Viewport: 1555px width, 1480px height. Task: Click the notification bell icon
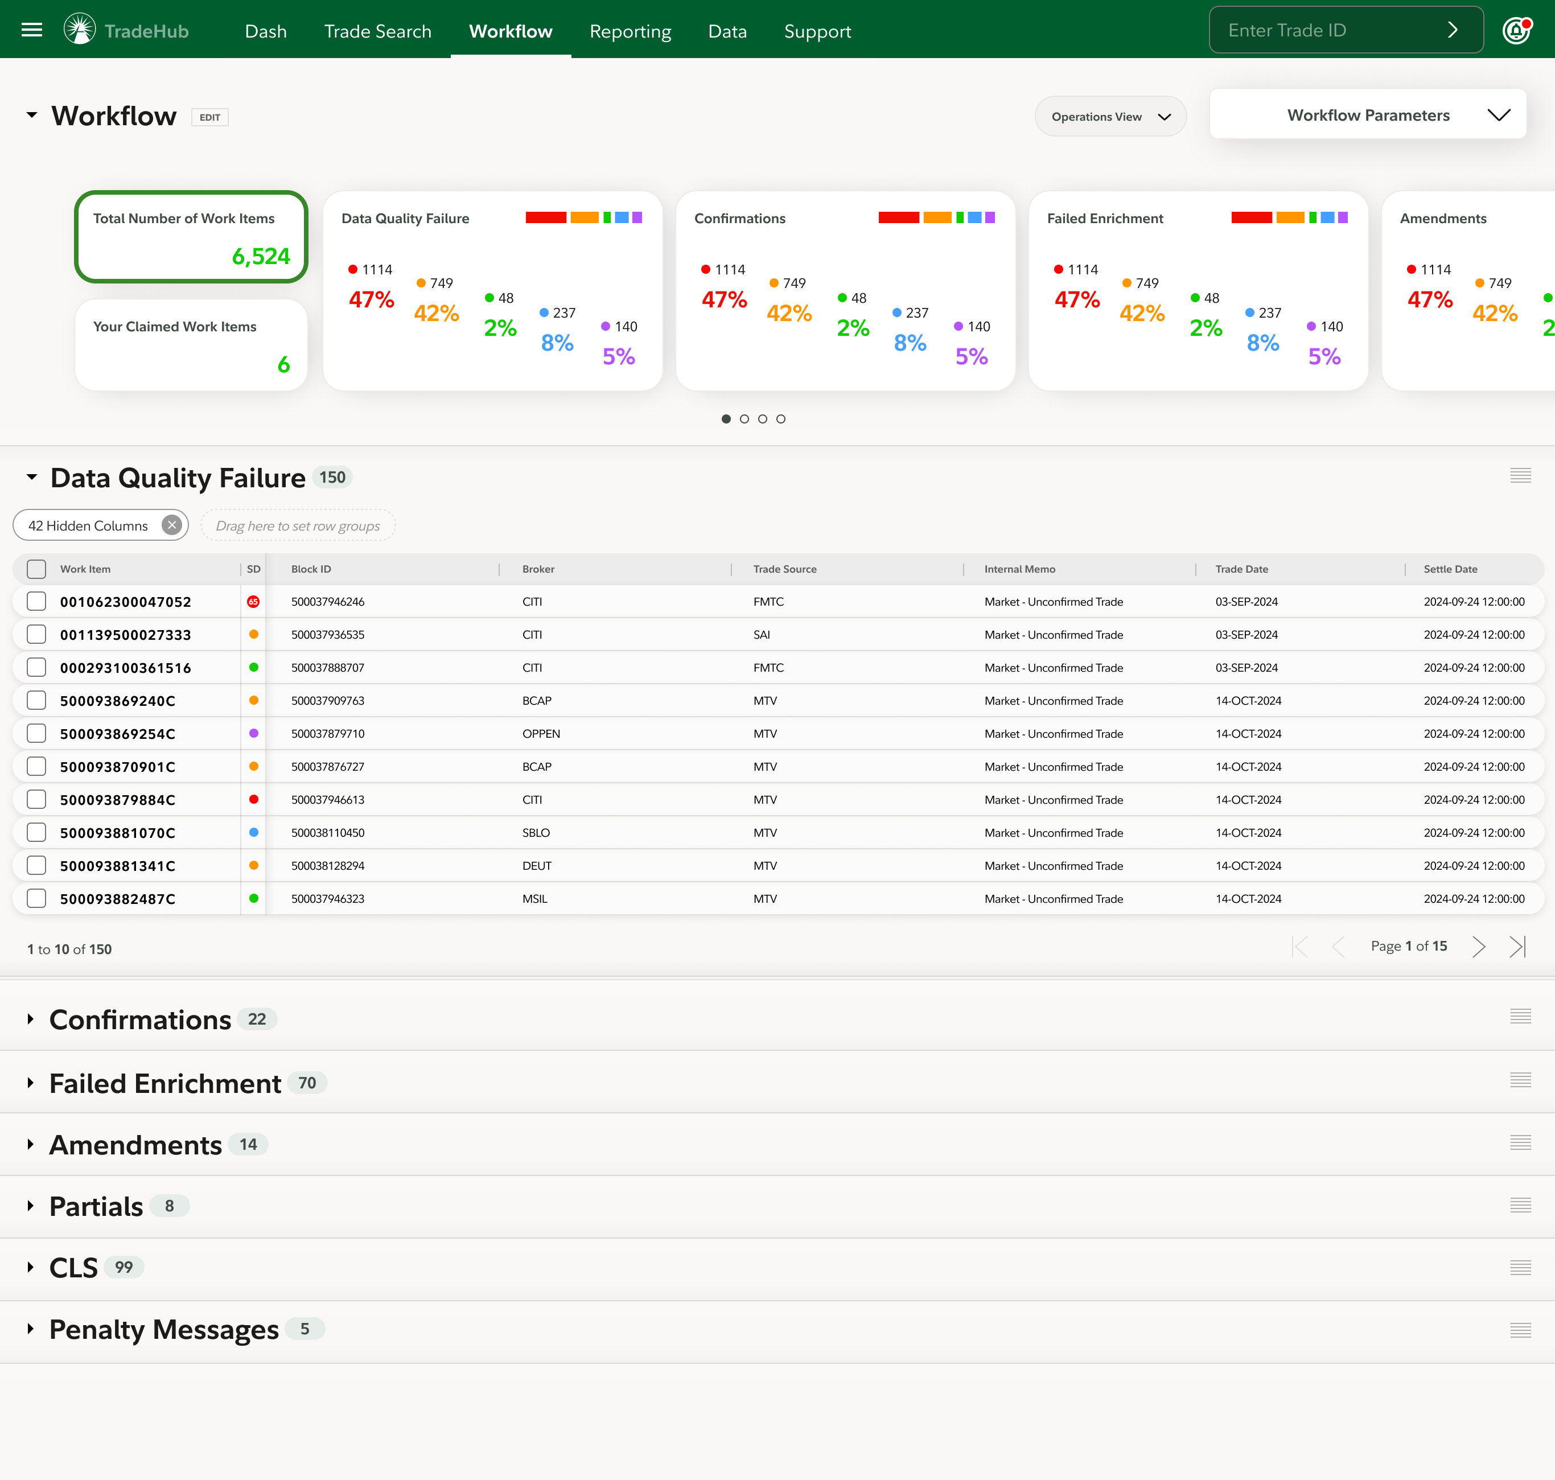(x=1516, y=31)
